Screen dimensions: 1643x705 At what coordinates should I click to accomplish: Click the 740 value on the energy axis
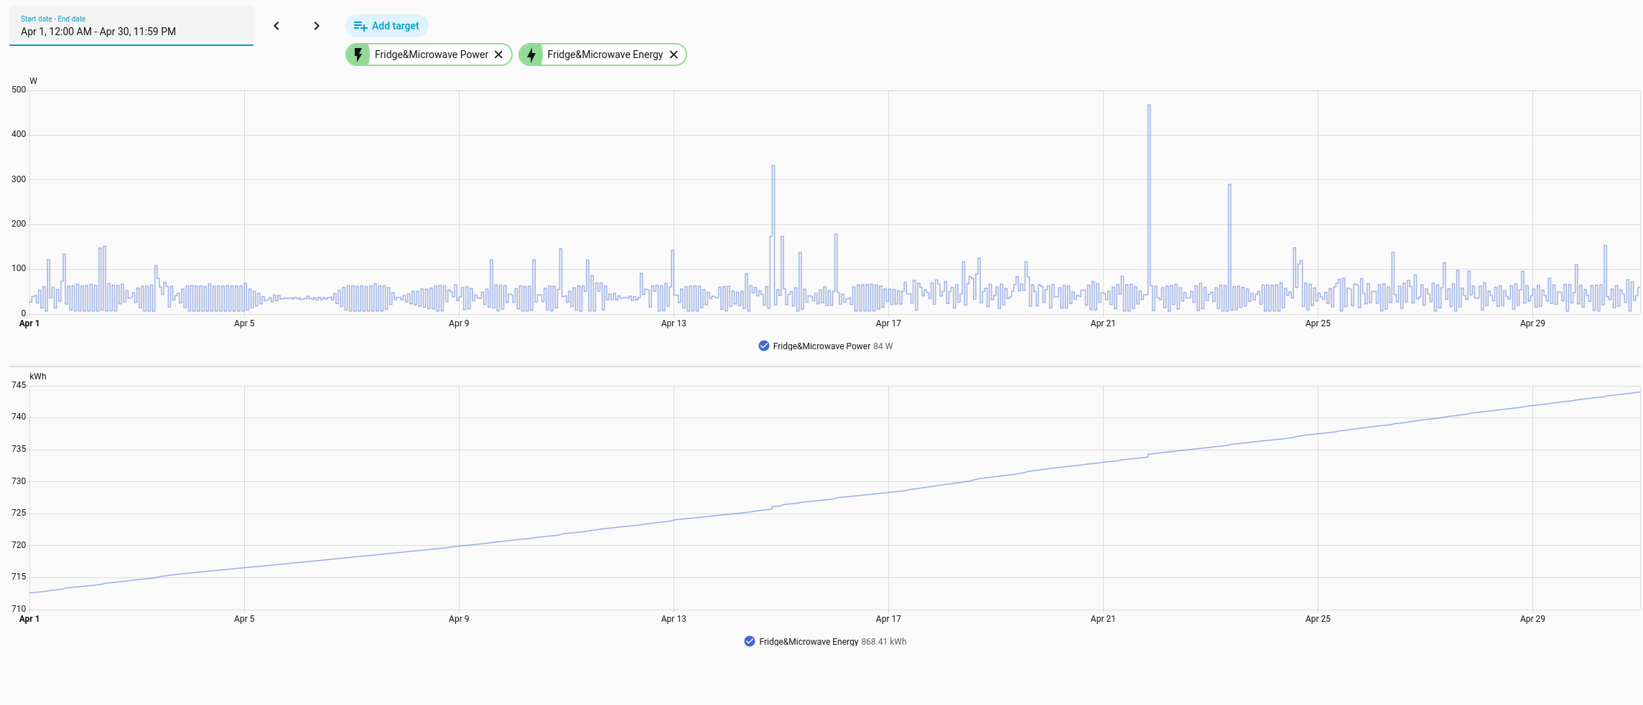pos(19,417)
